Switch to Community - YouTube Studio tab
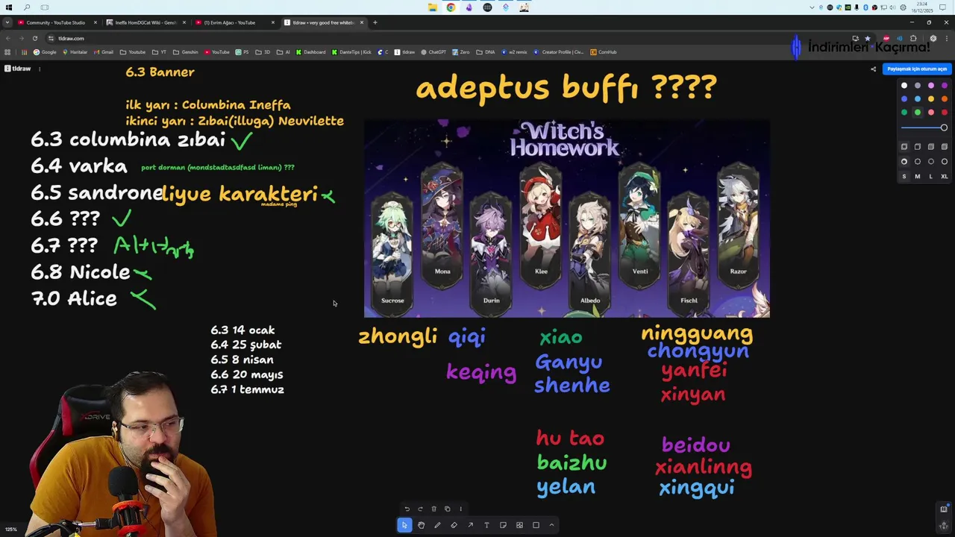The height and width of the screenshot is (537, 955). pos(57,22)
